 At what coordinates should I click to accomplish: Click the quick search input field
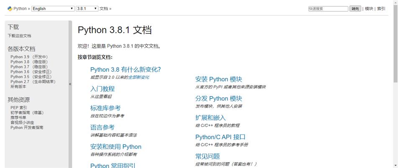click(328, 9)
